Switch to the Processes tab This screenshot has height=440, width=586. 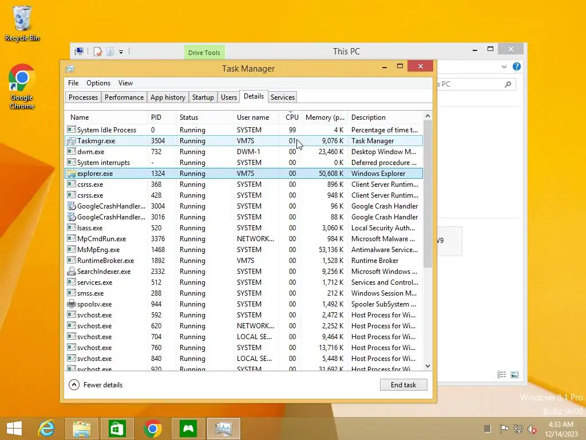[x=83, y=97]
